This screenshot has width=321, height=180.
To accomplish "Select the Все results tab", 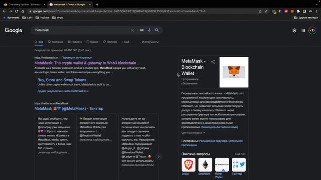I will tap(39, 42).
